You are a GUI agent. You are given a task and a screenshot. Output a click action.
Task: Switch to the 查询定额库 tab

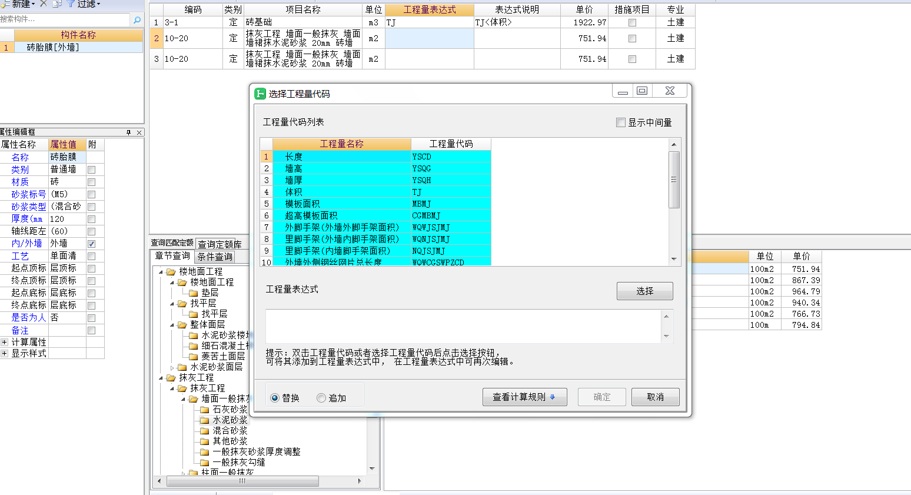220,244
